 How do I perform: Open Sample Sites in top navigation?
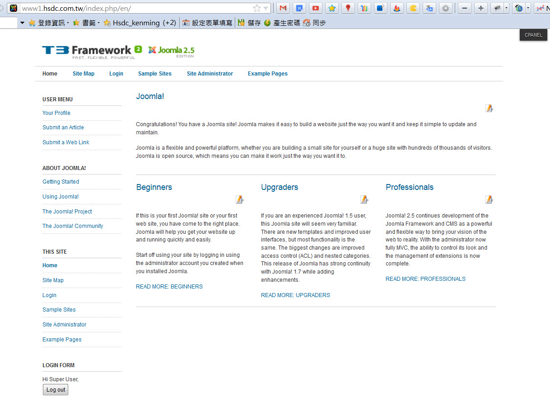(155, 74)
